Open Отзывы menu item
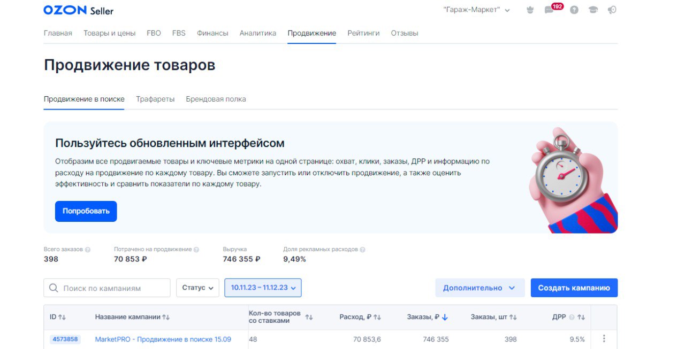Screen dimensions: 685x349 (x=405, y=33)
